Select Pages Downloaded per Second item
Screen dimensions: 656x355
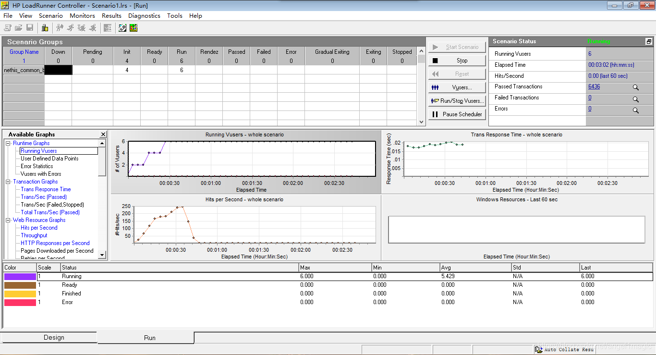coord(57,251)
